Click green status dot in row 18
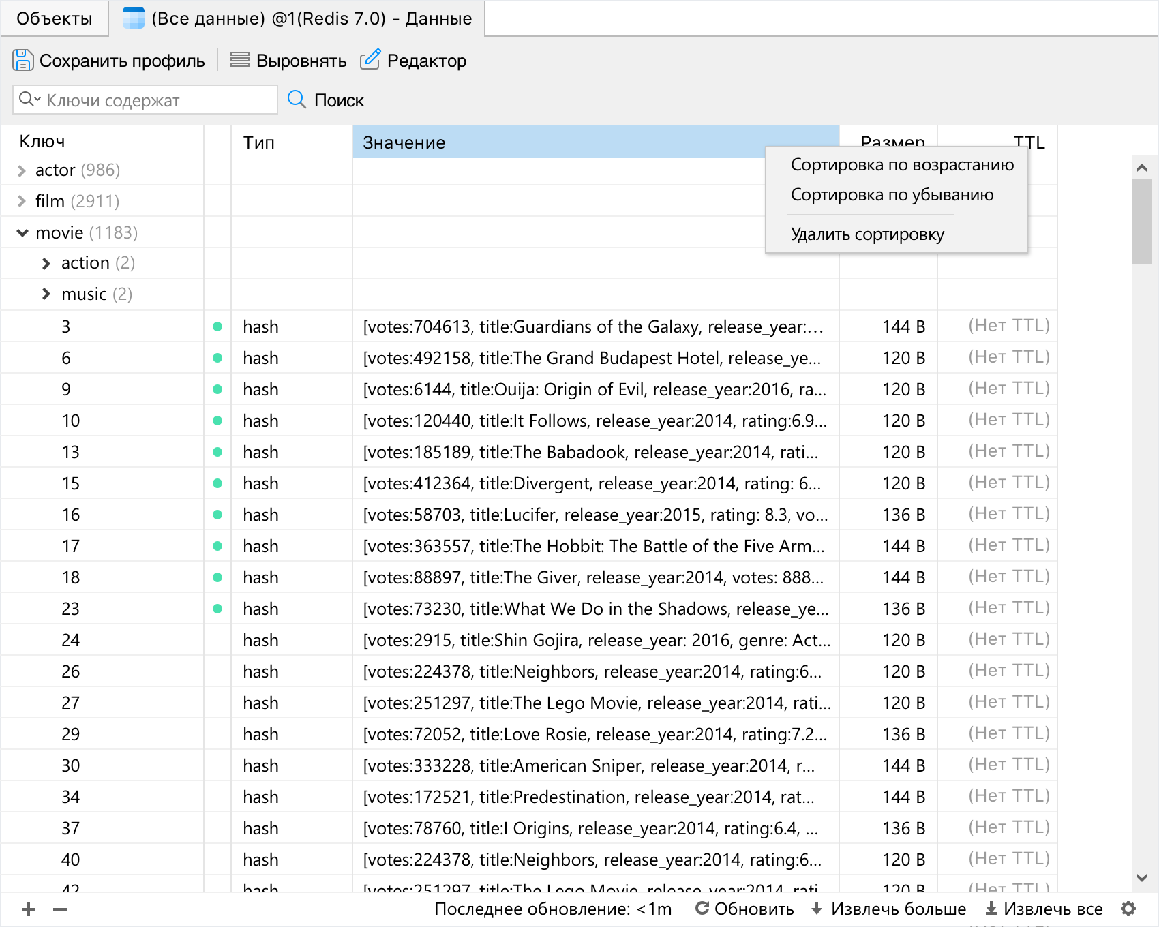Viewport: 1159px width, 927px height. point(217,577)
